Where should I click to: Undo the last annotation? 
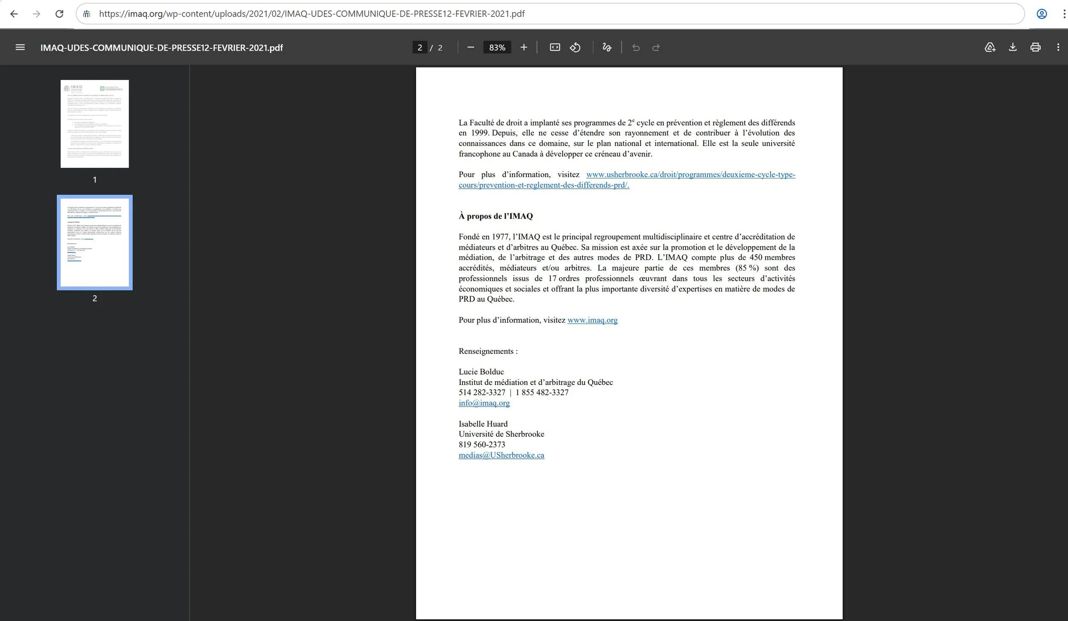(636, 47)
